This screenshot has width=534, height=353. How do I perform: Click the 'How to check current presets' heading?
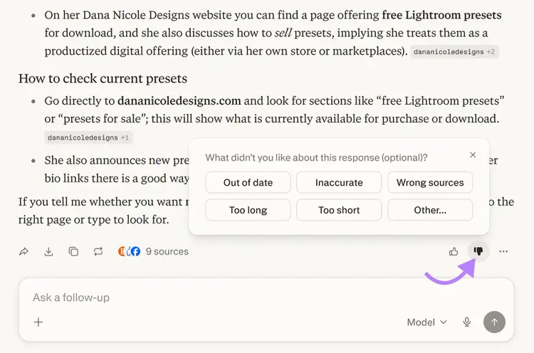point(103,78)
